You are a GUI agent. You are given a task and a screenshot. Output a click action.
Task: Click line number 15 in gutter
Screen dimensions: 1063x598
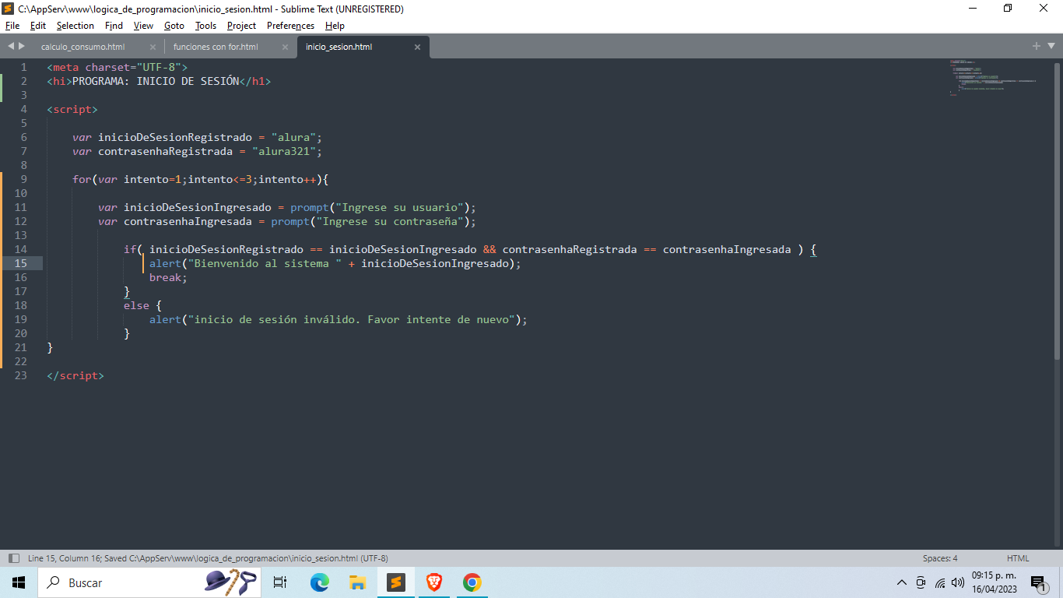[20, 263]
